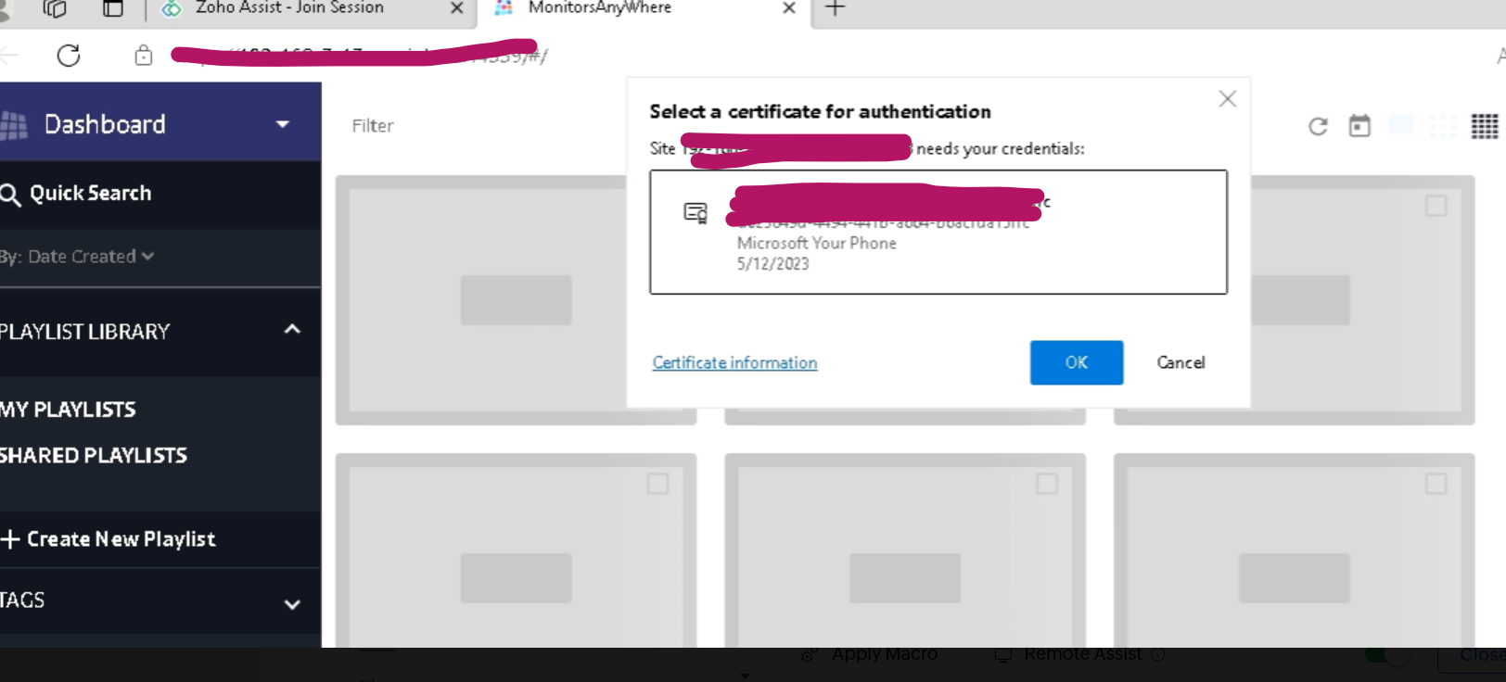Open the calendar icon in dashboard toolbar
Screen dimensions: 1506x682
pos(1359,126)
